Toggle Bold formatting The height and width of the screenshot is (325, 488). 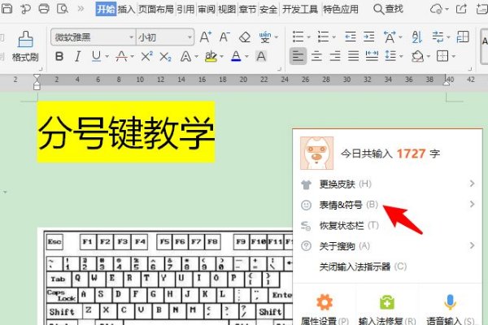(59, 56)
